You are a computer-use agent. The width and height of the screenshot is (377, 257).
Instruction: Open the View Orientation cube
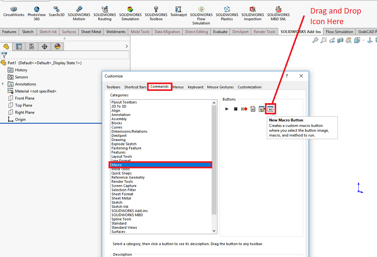click(357, 40)
